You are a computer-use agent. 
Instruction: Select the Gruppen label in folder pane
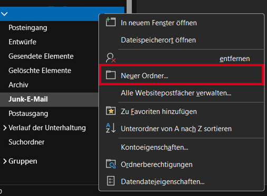[x=23, y=161]
